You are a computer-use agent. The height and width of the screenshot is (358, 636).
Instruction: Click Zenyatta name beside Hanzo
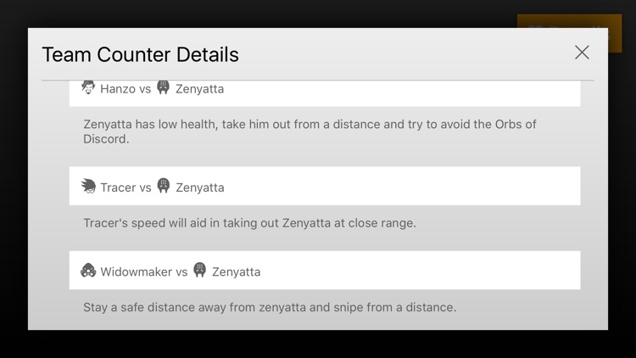click(x=200, y=89)
